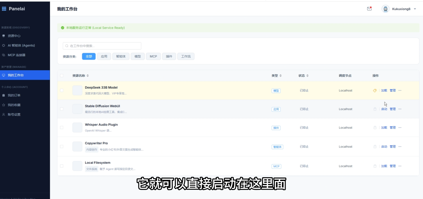The image size is (423, 199).
Task: Click 管理 for Copywriter Pro
Action: (392, 147)
